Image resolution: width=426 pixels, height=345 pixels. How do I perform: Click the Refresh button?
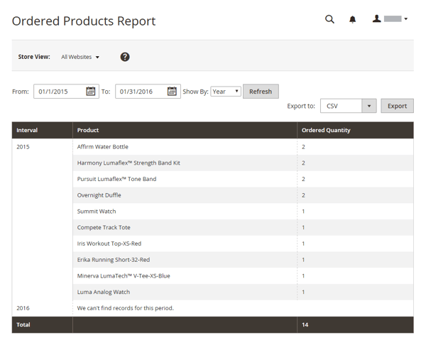coord(261,92)
